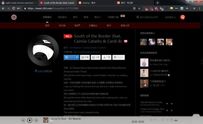203x124 pixels.
Task: Skip to next track in player bar
Action: [36, 120]
